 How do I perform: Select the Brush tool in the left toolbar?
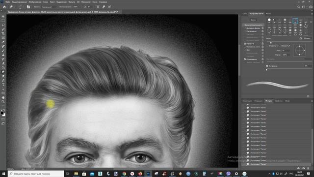click(x=3, y=51)
